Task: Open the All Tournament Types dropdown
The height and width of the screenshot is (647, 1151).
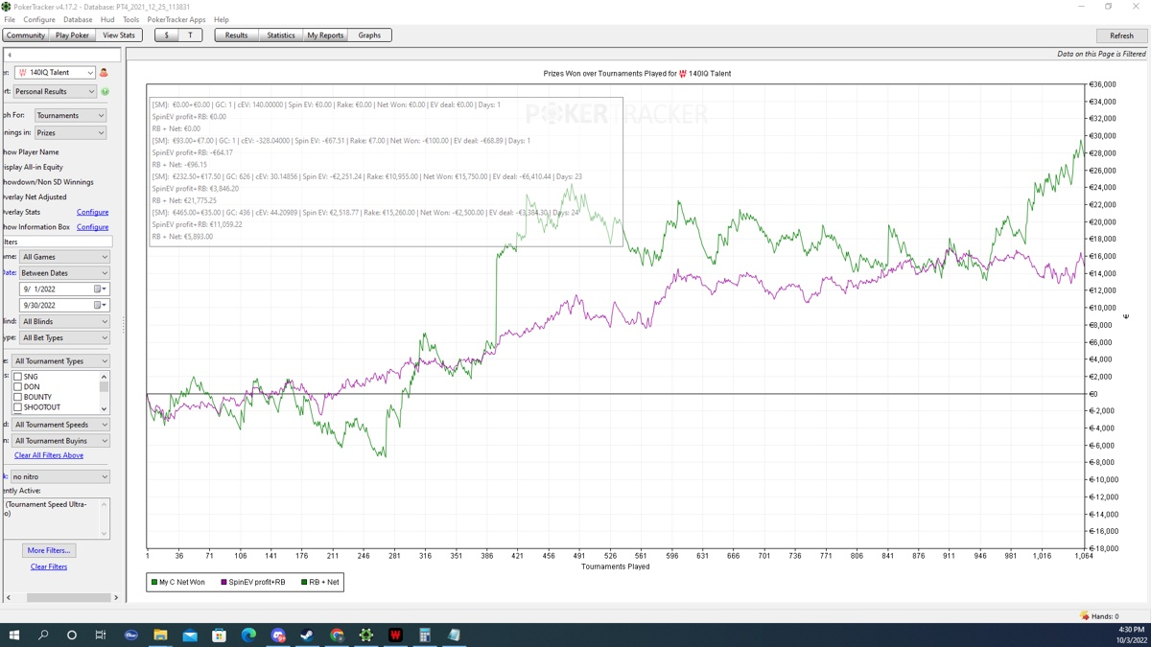Action: 60,361
